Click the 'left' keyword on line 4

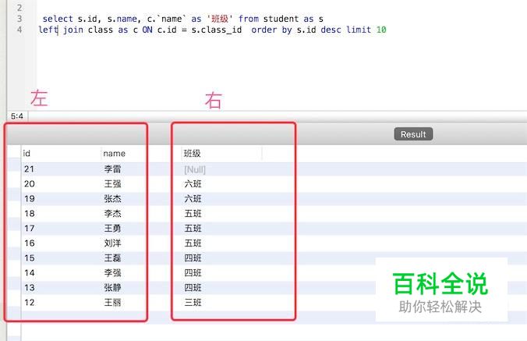[48, 30]
